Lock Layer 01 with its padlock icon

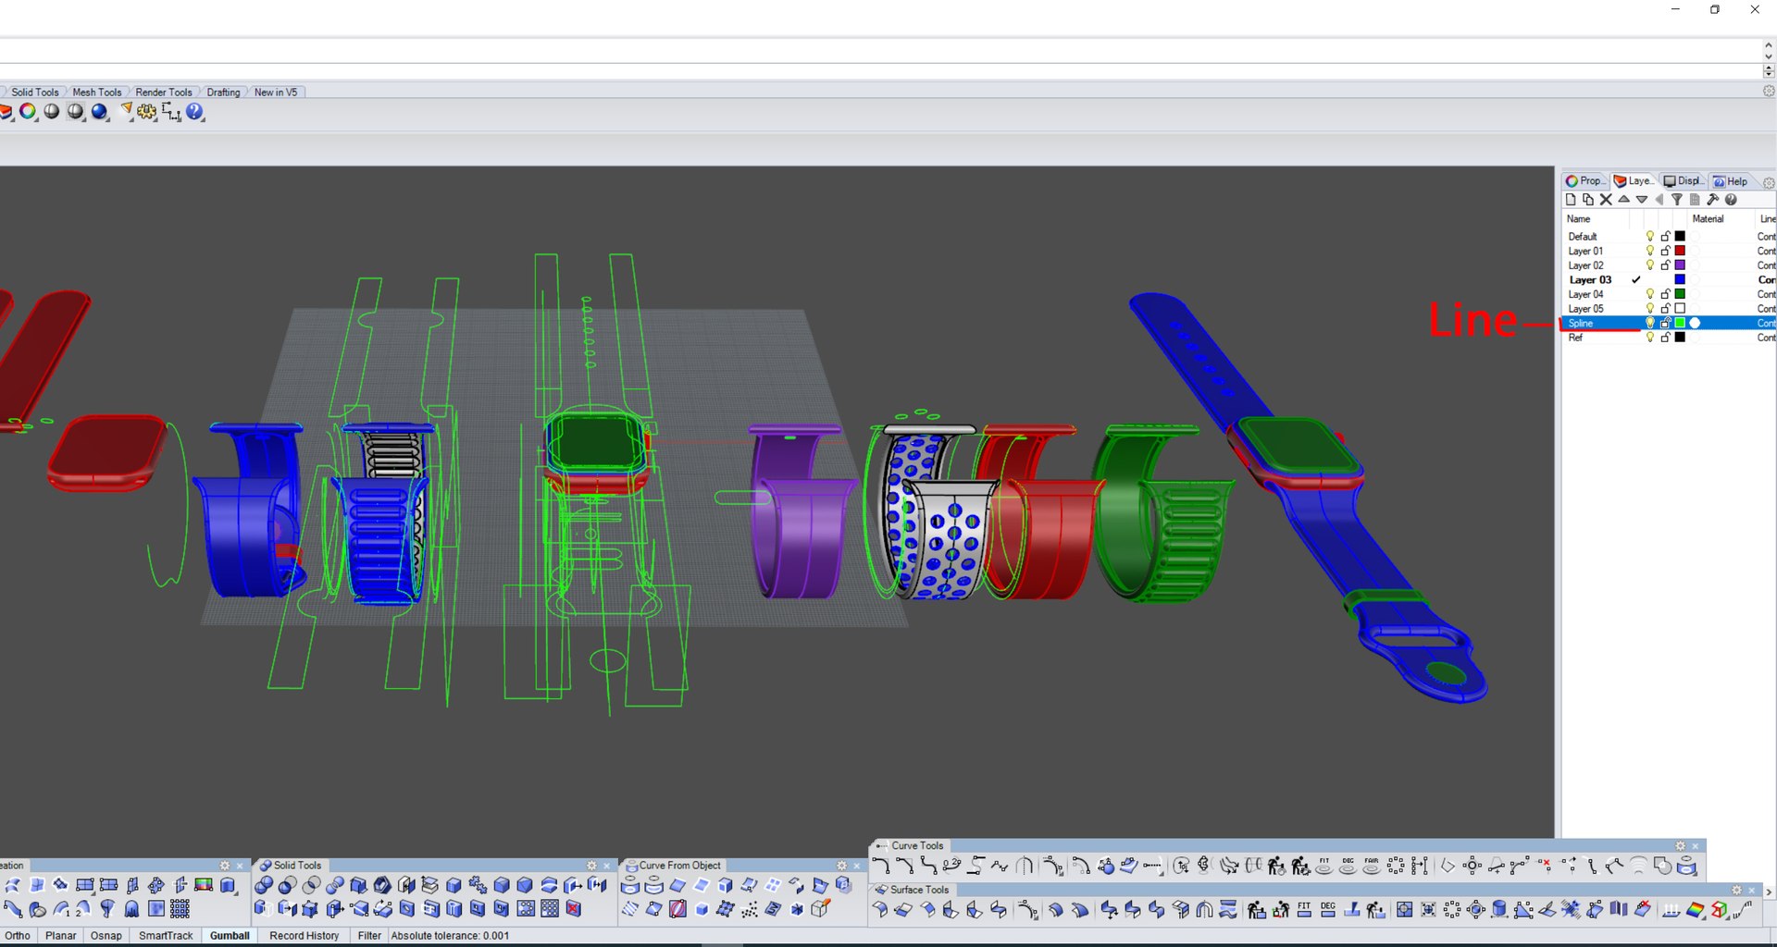(1665, 251)
